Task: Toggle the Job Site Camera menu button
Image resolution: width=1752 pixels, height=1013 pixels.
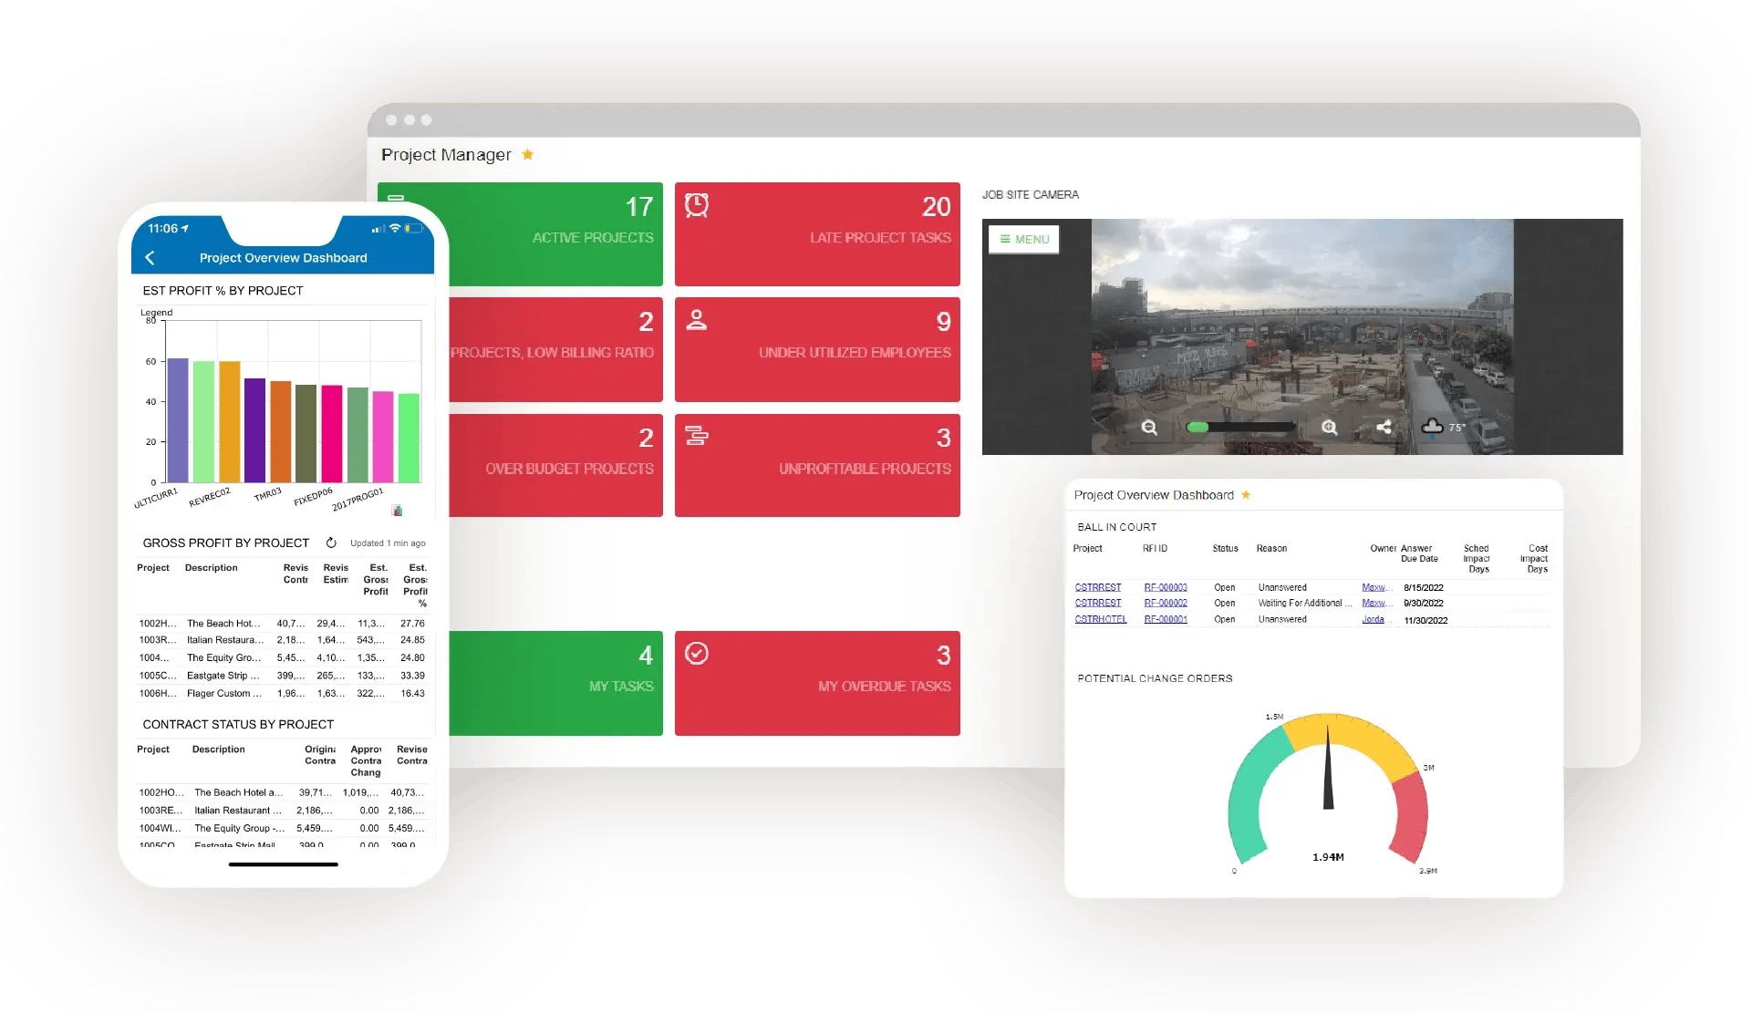Action: 1023,236
